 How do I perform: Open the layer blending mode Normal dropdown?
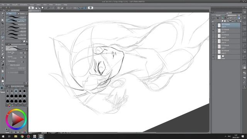pyautogui.click(x=219, y=15)
